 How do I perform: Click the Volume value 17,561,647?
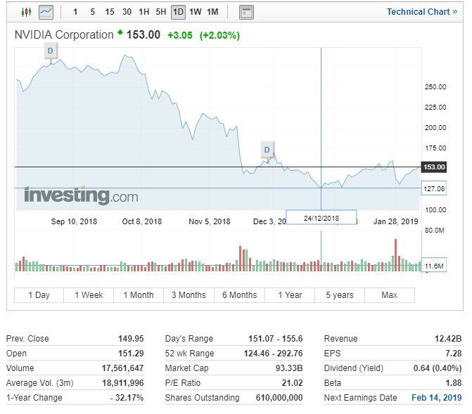[x=122, y=368]
